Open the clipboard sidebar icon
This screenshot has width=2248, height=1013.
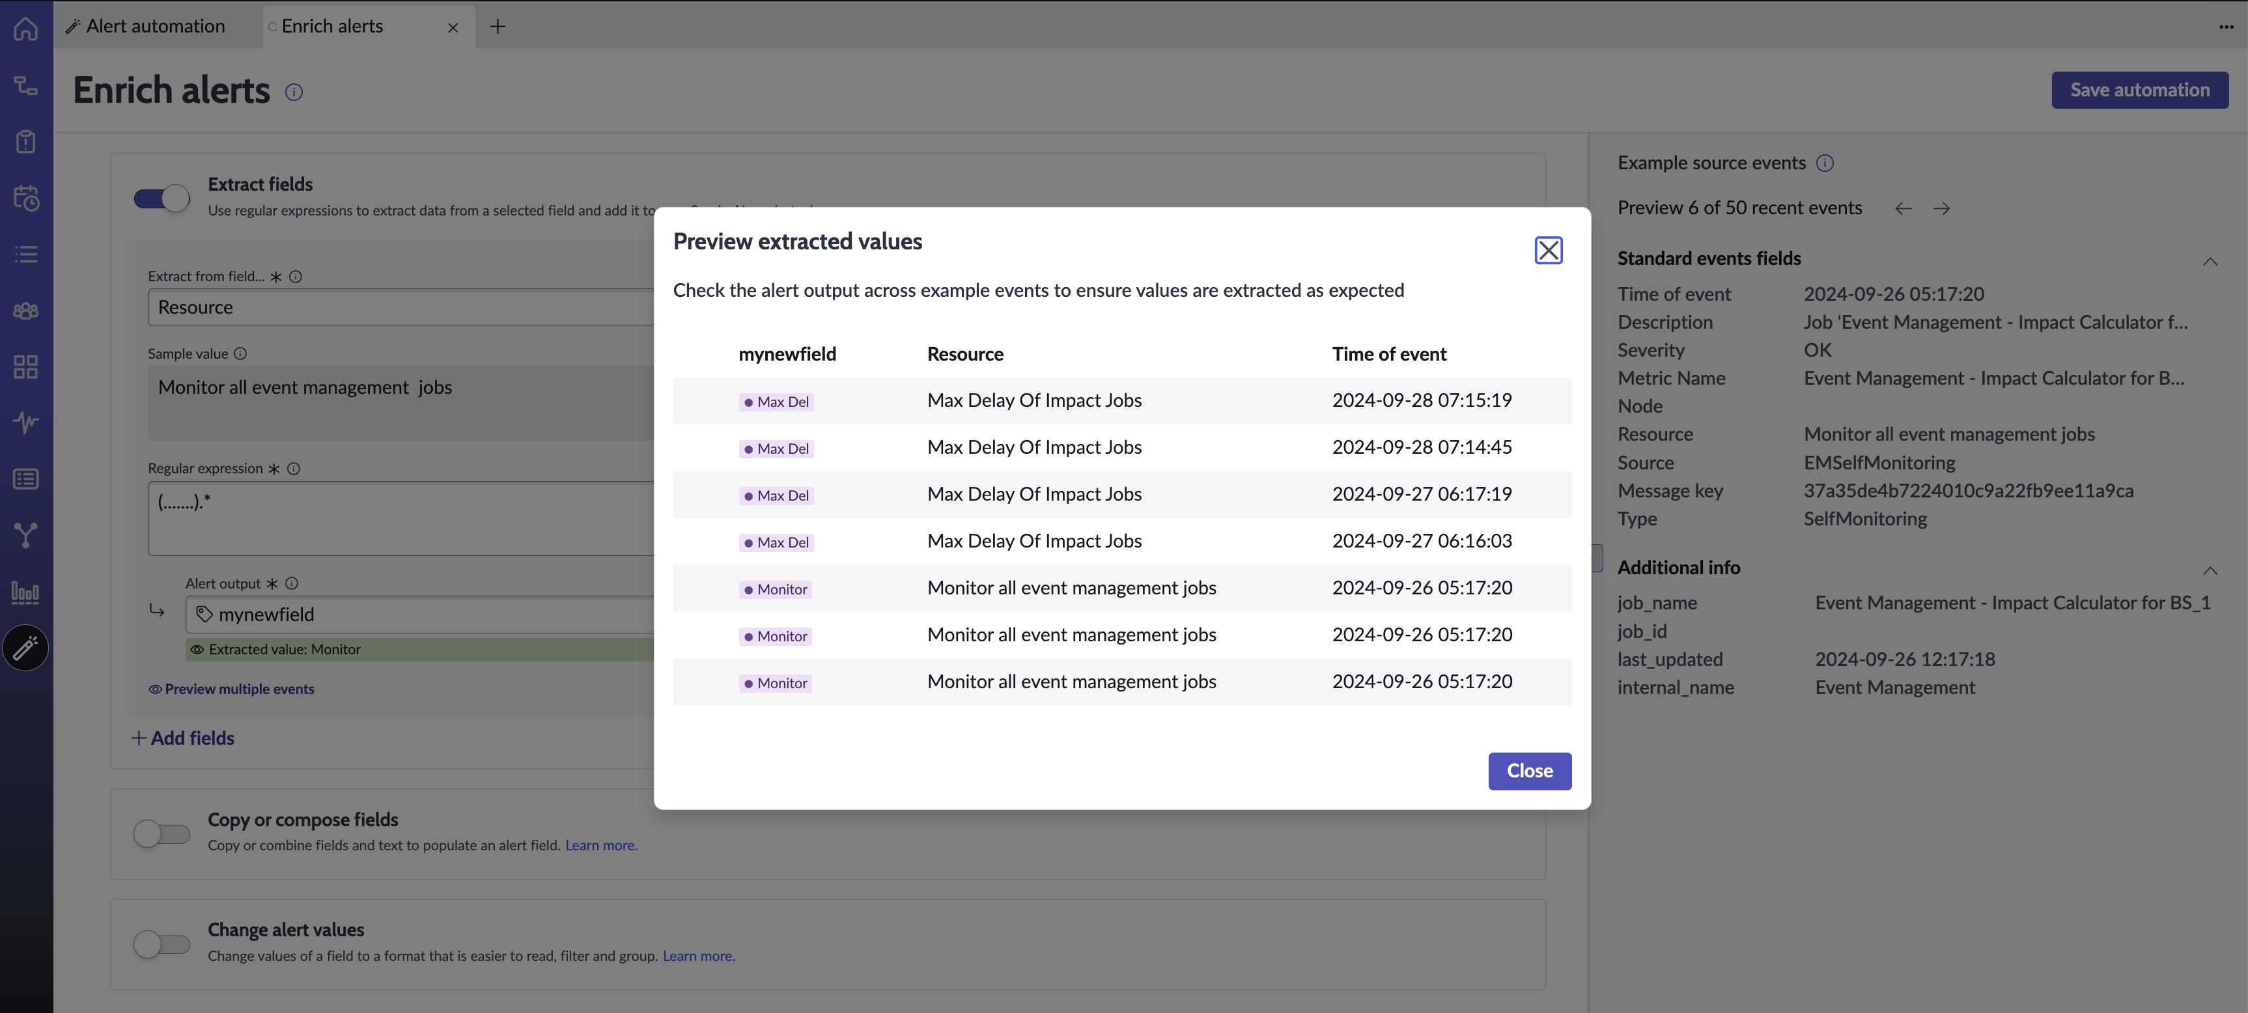[x=25, y=141]
